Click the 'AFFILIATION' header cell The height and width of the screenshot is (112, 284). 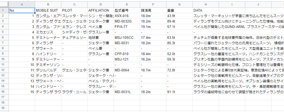coord(101,10)
